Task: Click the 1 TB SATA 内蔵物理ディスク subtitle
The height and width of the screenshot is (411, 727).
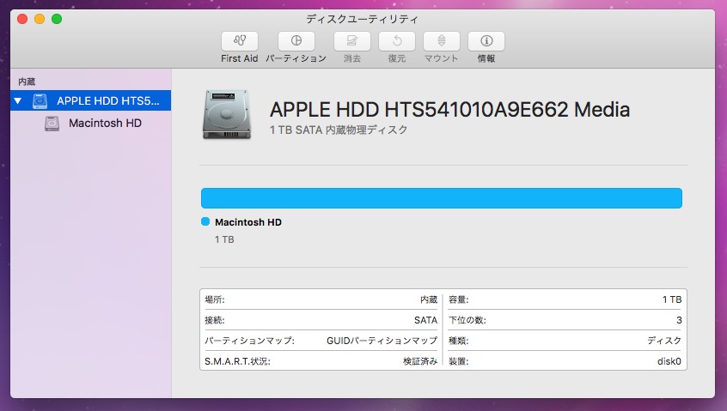Action: point(339,130)
